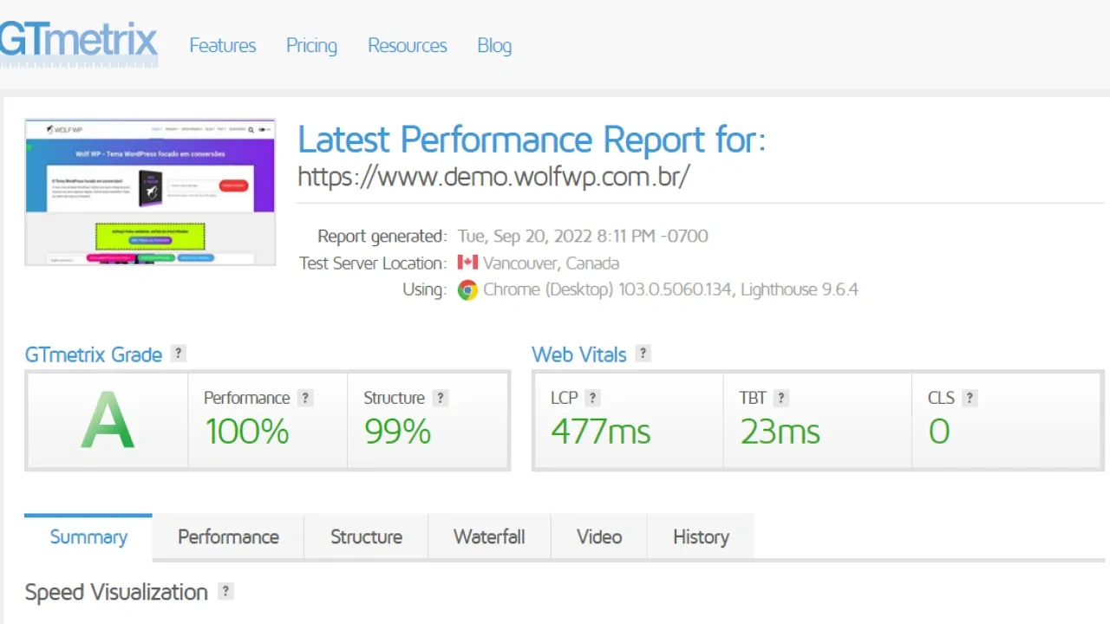Viewport: 1110px width, 624px height.
Task: Click the 477ms LCP value
Action: pos(601,432)
